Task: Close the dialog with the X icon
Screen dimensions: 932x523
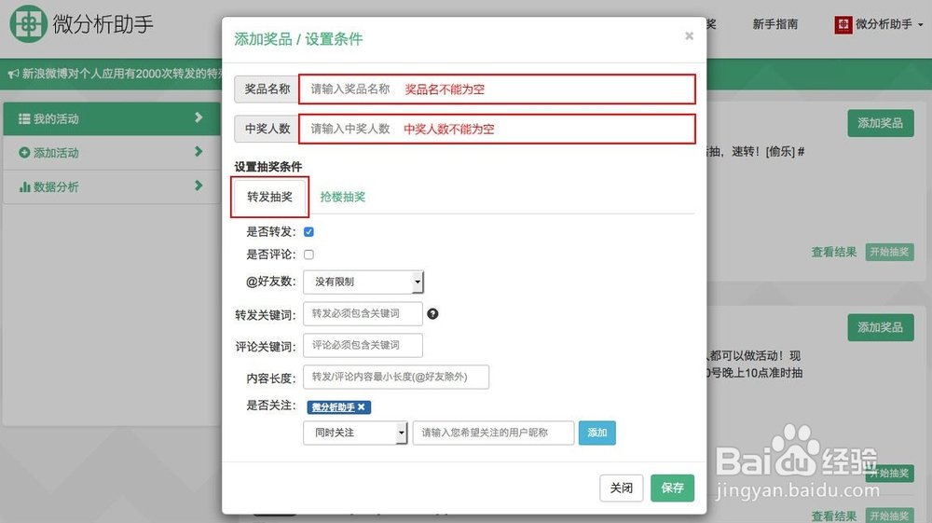Action: pos(689,36)
